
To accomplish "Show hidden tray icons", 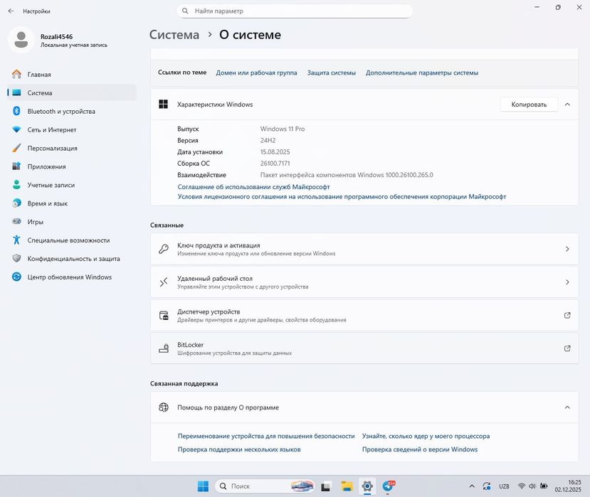I will tap(471, 486).
